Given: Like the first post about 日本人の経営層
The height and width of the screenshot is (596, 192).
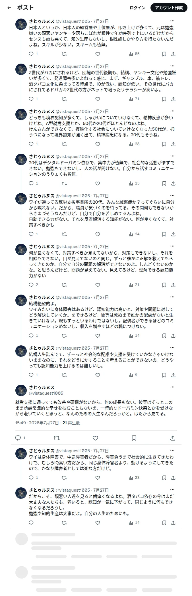Looking at the screenshot, I should [x=98, y=54].
